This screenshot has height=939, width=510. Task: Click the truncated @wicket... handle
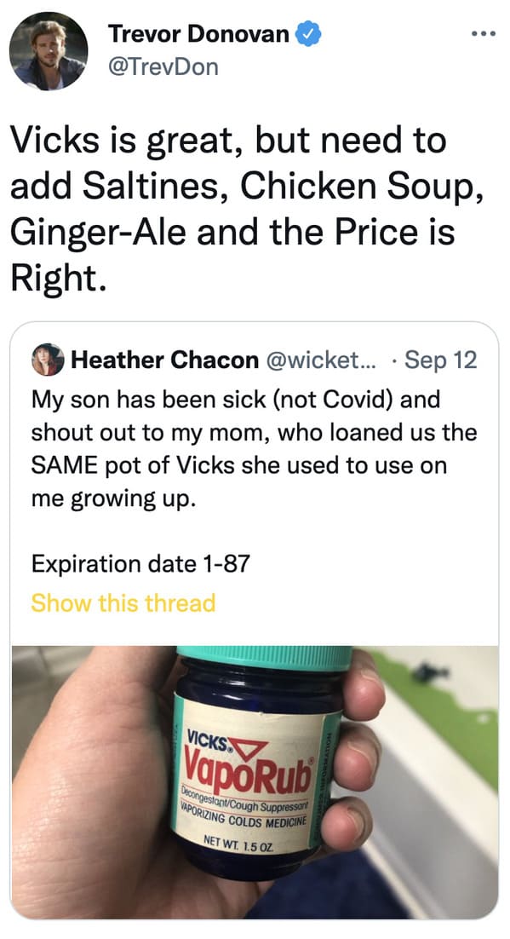(x=319, y=360)
